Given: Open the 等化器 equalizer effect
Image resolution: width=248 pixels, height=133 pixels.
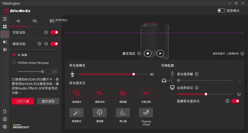Looking at the screenshot, I should click(x=123, y=112).
